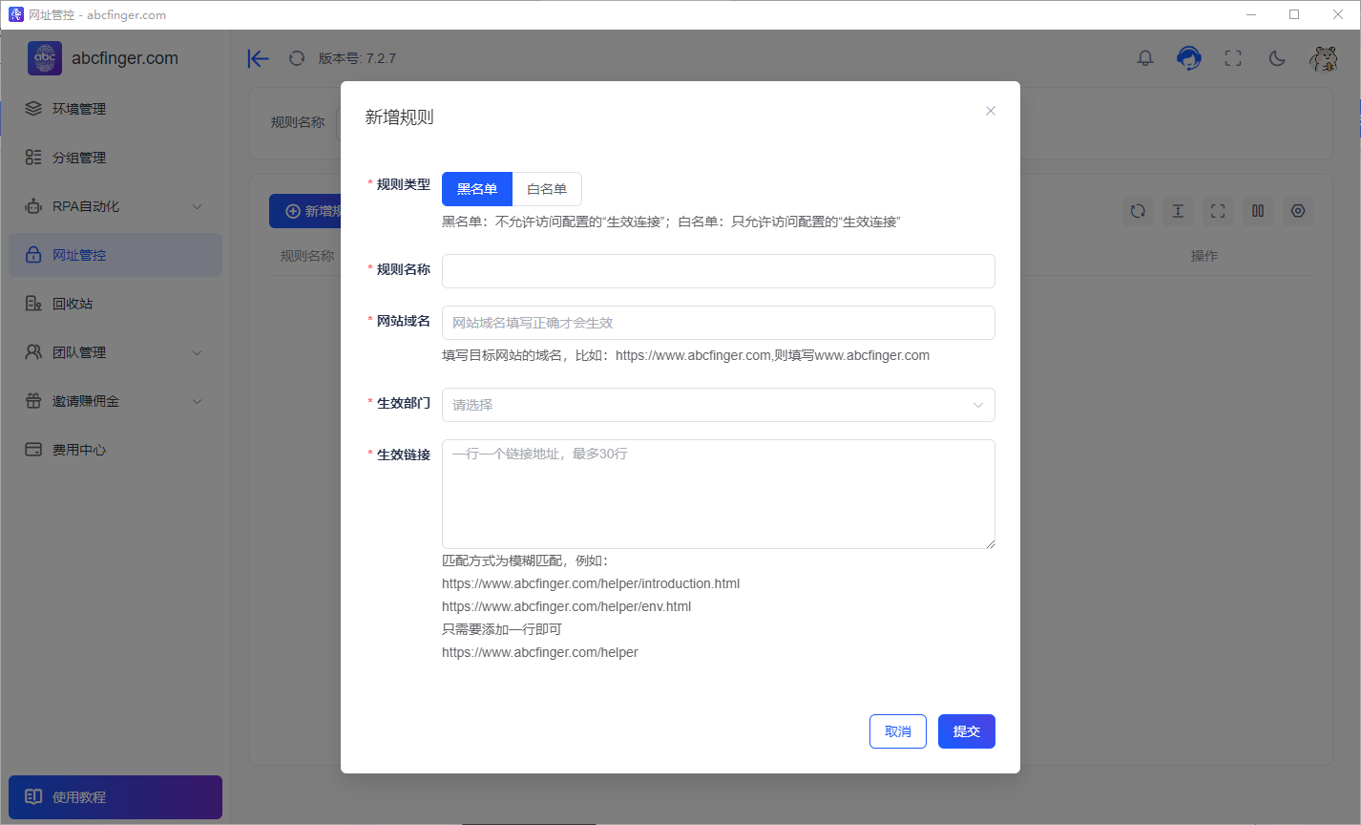Select the 黑名单 rule type
This screenshot has width=1361, height=825.
(477, 189)
